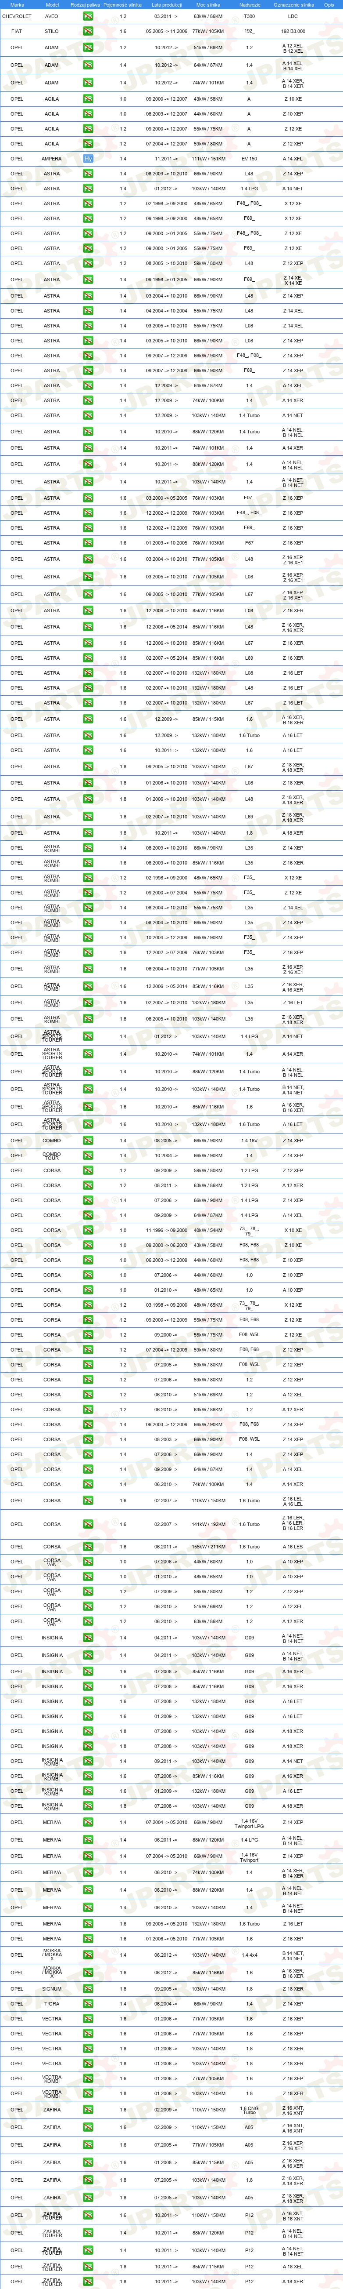
Task: Click the petrol icon for Opel Tigra
Action: click(88, 2004)
